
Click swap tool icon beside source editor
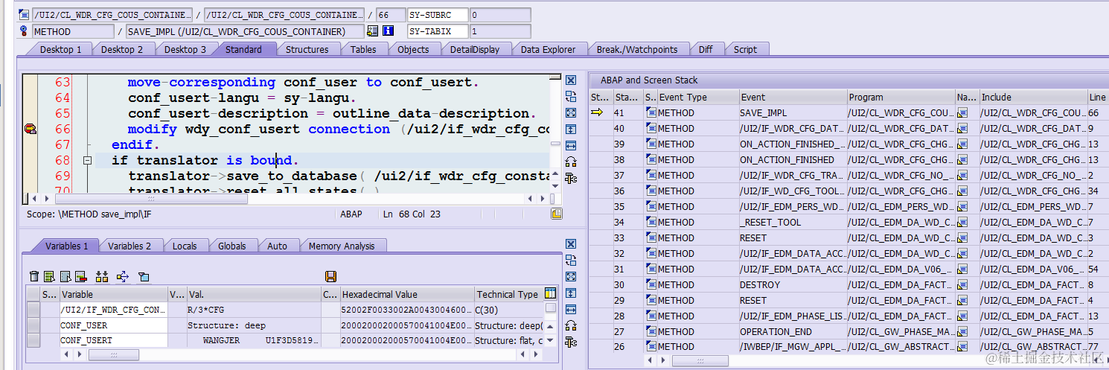(x=571, y=96)
